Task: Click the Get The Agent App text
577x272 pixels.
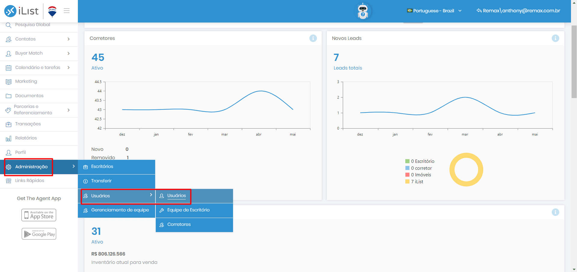Action: (x=39, y=199)
